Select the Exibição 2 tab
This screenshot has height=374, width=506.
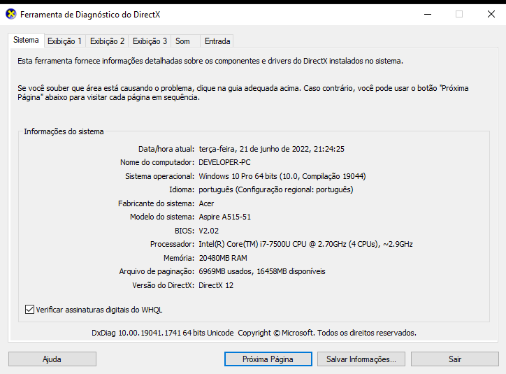108,41
